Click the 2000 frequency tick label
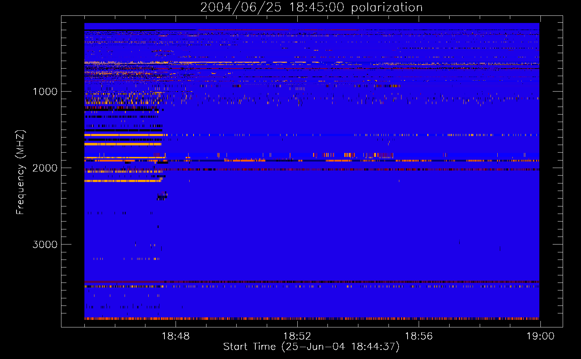 pyautogui.click(x=45, y=168)
